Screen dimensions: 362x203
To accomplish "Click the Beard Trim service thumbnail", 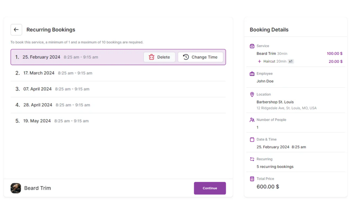I will point(16,188).
